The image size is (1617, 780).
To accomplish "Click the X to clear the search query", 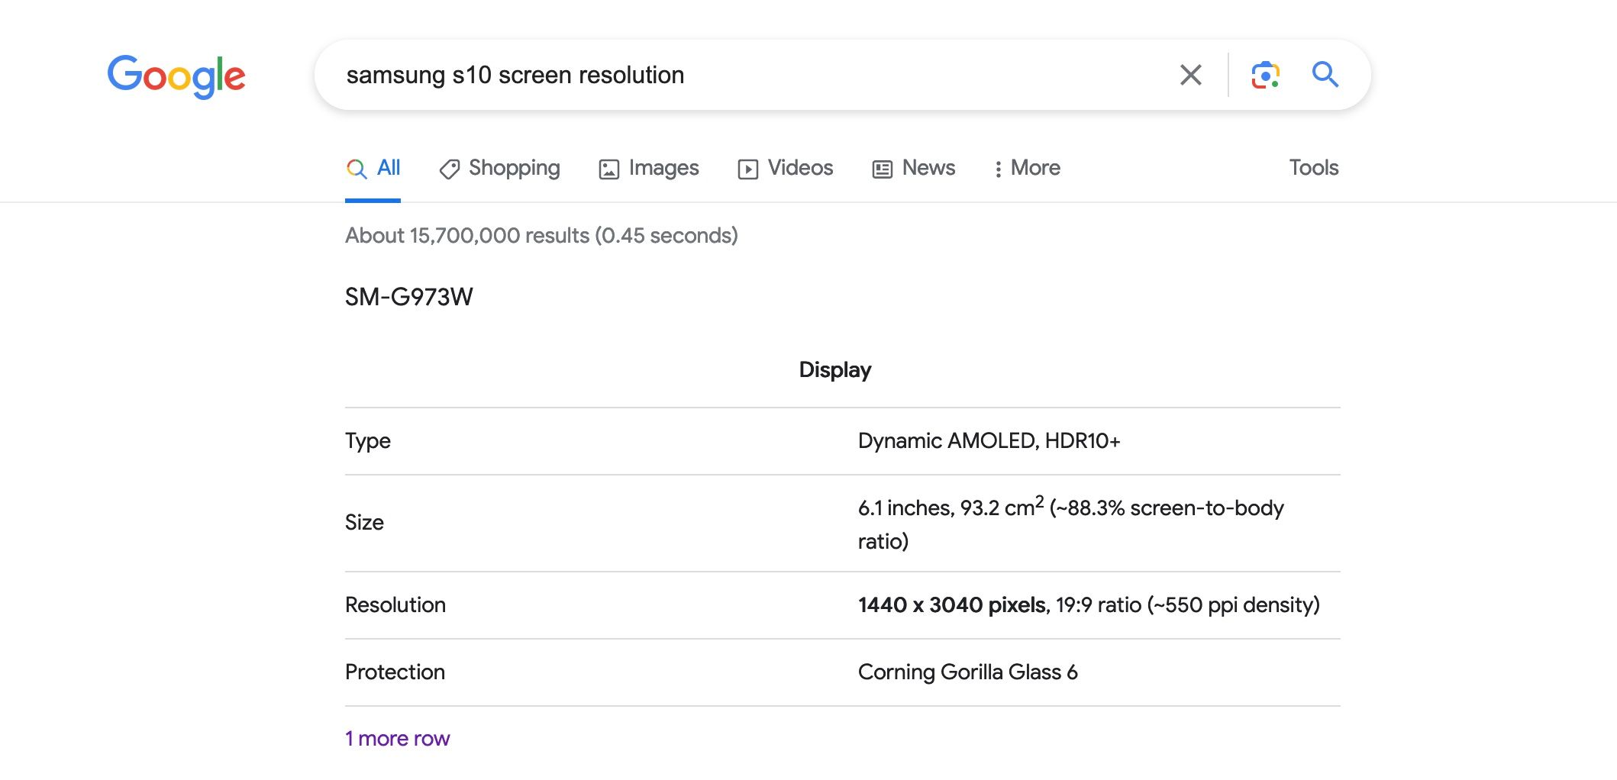I will point(1189,75).
